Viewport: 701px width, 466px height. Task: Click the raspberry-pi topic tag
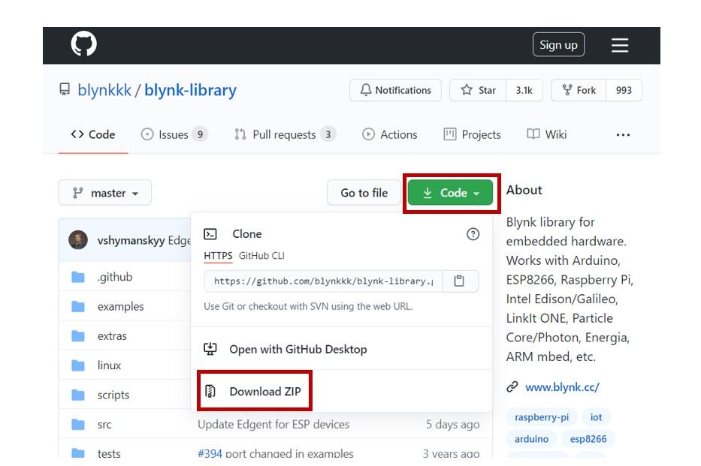point(542,417)
